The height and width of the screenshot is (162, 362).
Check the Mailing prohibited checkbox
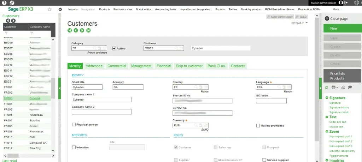[x=258, y=126]
